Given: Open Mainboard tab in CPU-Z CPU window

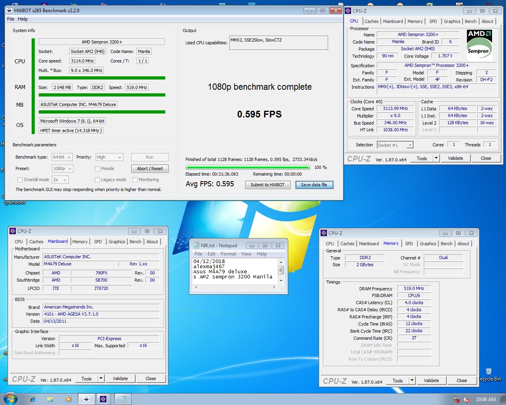Looking at the screenshot, I should (393, 21).
